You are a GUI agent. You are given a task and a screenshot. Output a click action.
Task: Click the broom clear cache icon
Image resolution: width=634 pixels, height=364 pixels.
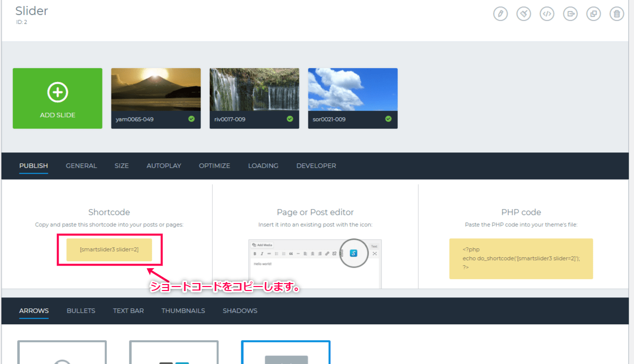(x=524, y=14)
